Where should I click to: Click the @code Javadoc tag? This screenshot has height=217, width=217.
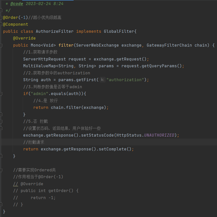(17, 4)
